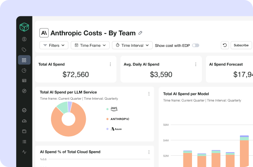Open the tag icon in sidebar
The width and height of the screenshot is (253, 167).
tap(24, 50)
